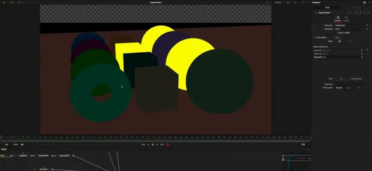Viewport: 372px width, 171px height.
Task: Lock the Cryptomatte1 tool in Inspector
Action: point(364,12)
